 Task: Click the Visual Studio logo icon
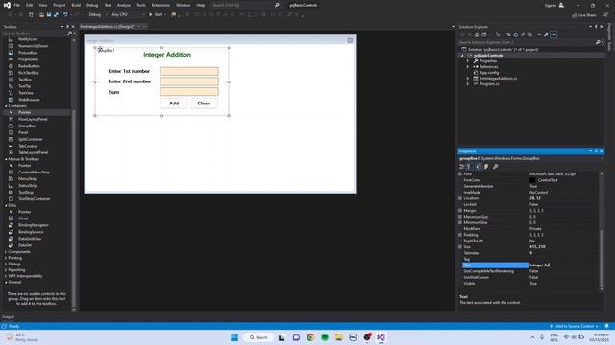pos(7,5)
